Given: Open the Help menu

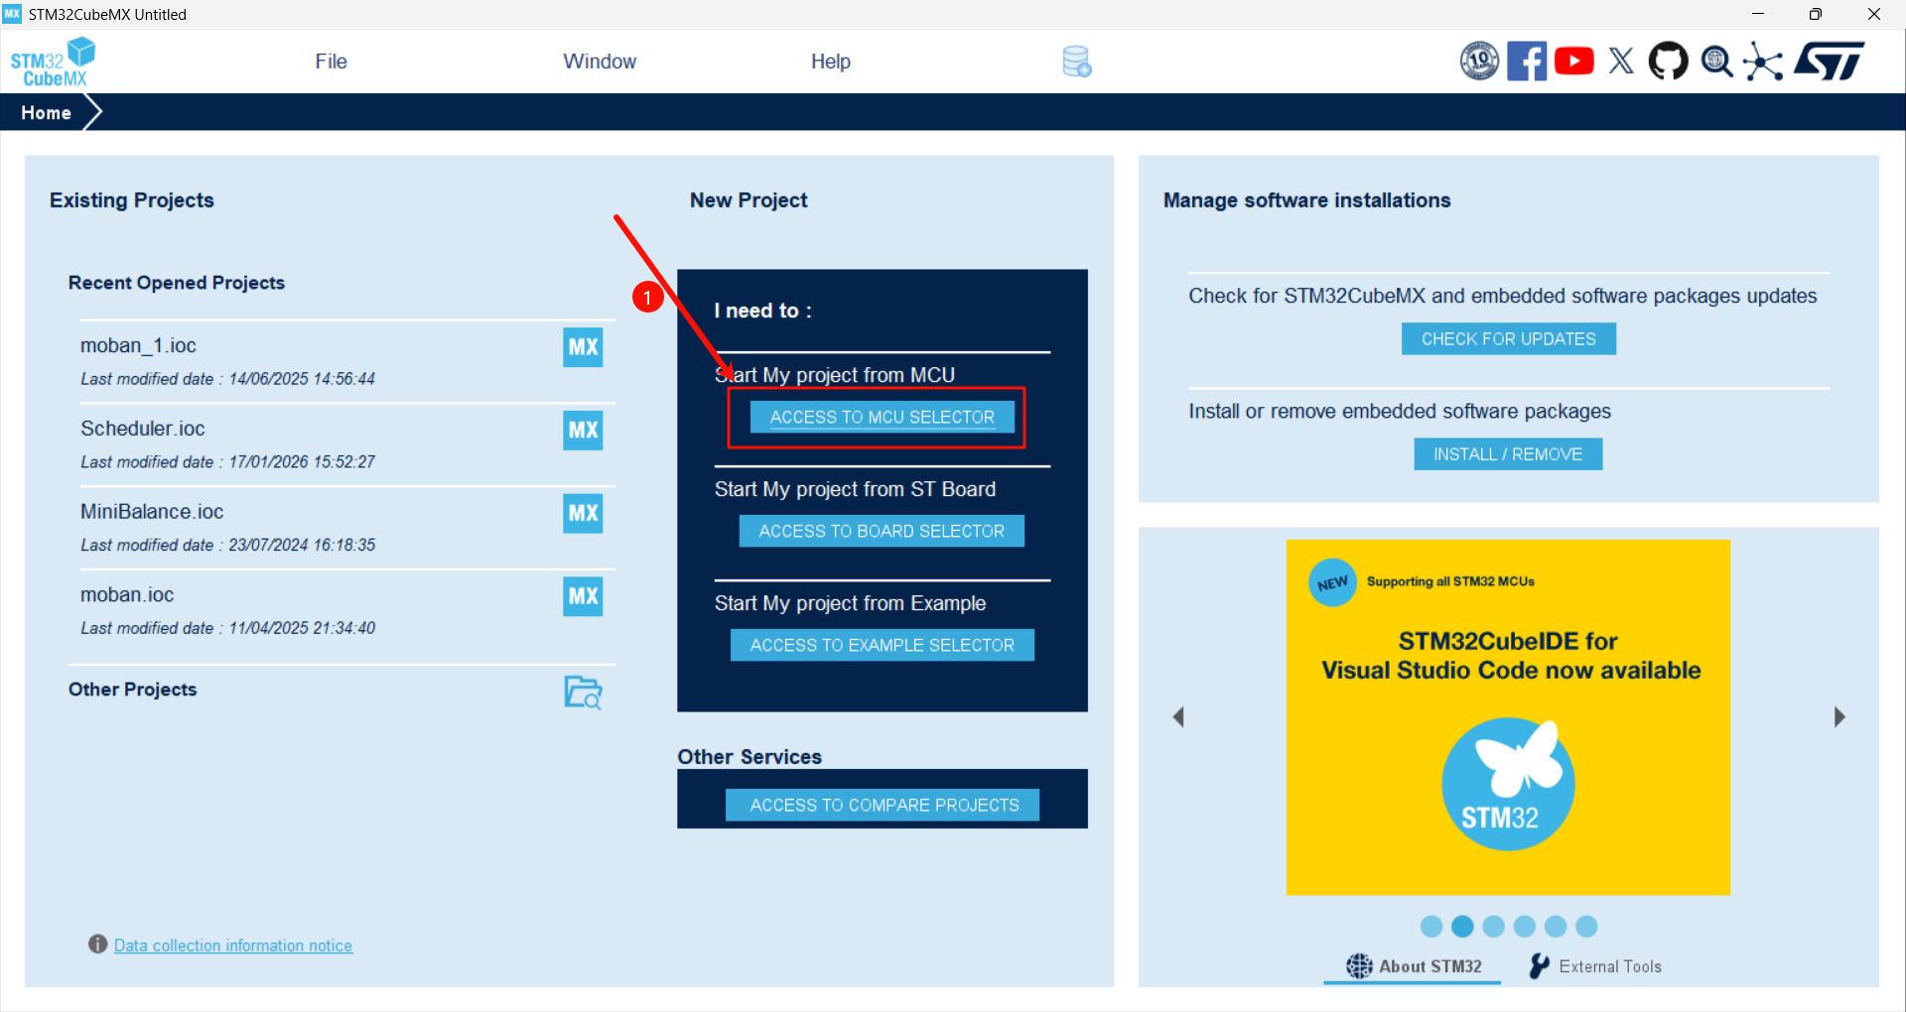Looking at the screenshot, I should click(831, 62).
